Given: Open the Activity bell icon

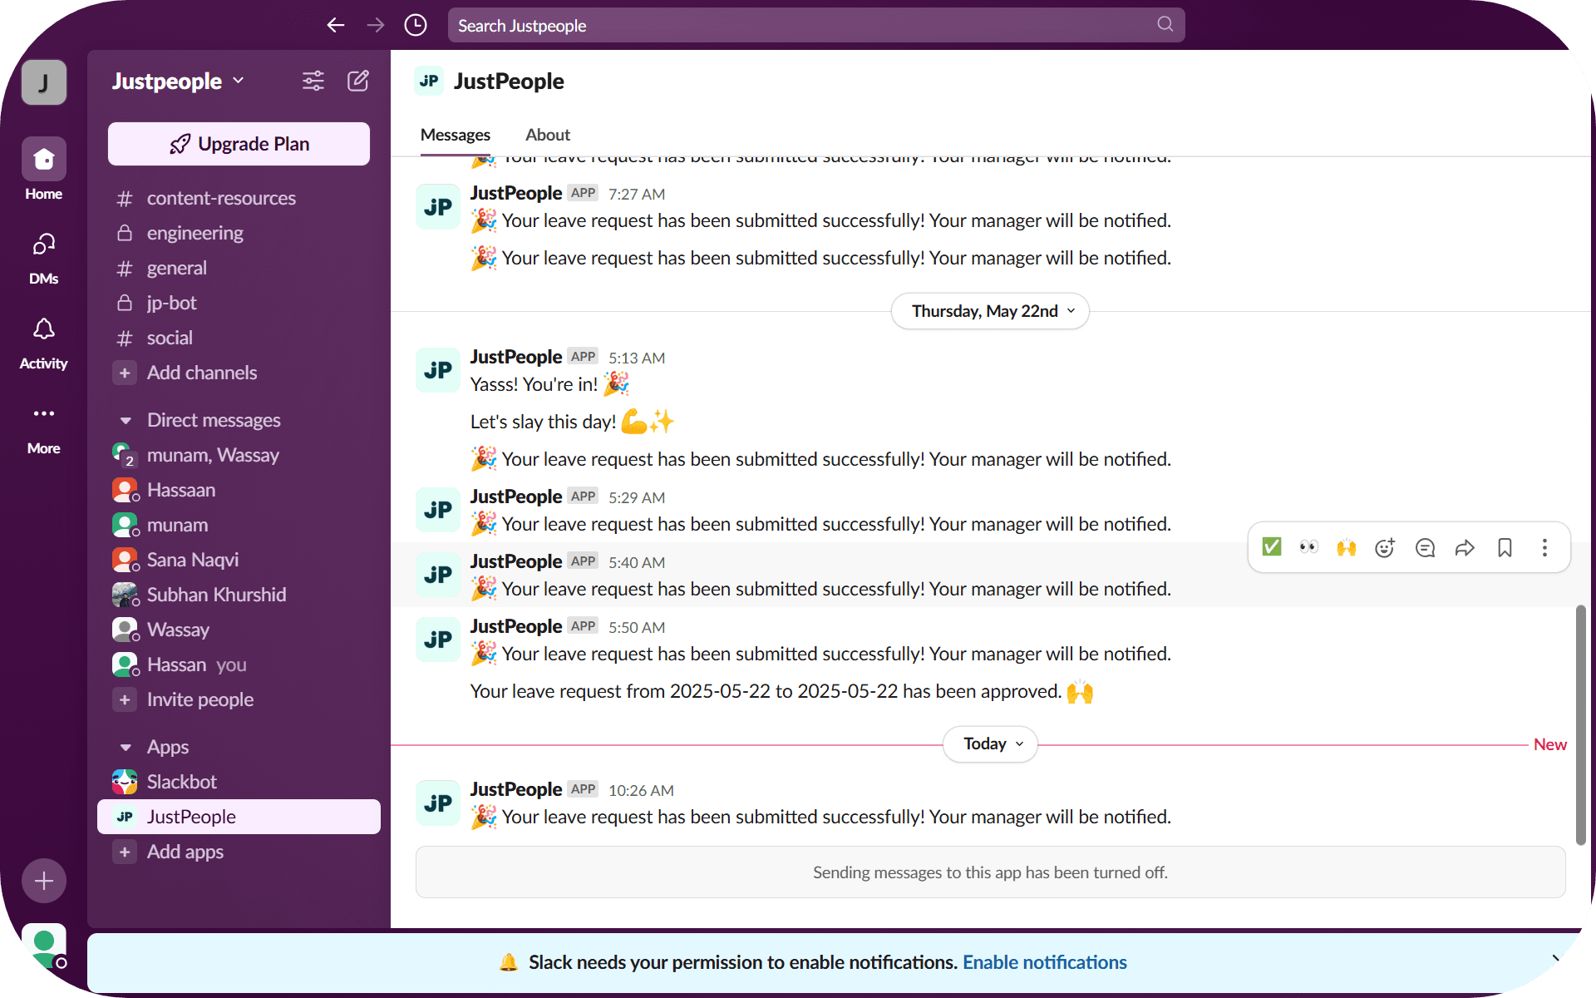Looking at the screenshot, I should pyautogui.click(x=44, y=329).
